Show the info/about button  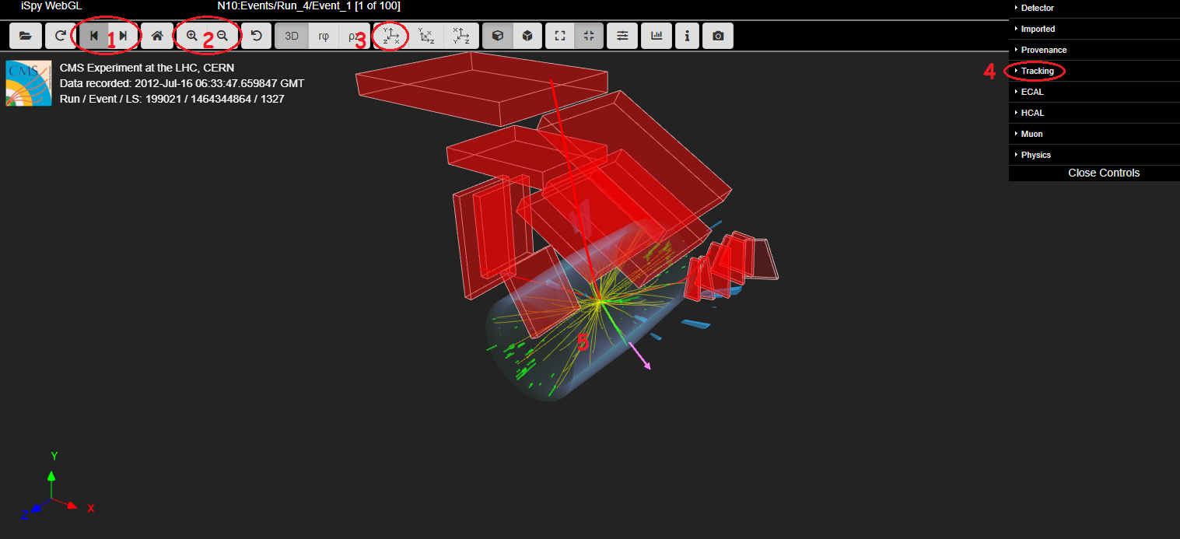(x=687, y=36)
